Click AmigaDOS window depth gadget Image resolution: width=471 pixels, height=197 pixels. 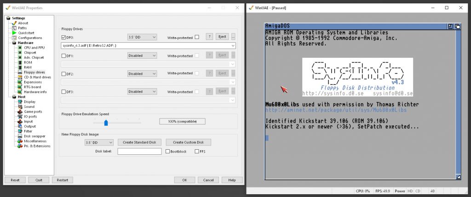tap(458, 26)
